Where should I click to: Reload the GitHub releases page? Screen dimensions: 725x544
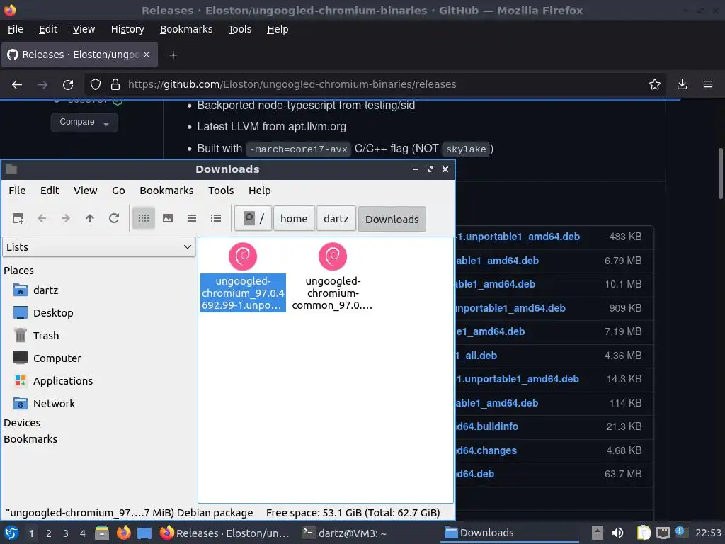coord(68,85)
